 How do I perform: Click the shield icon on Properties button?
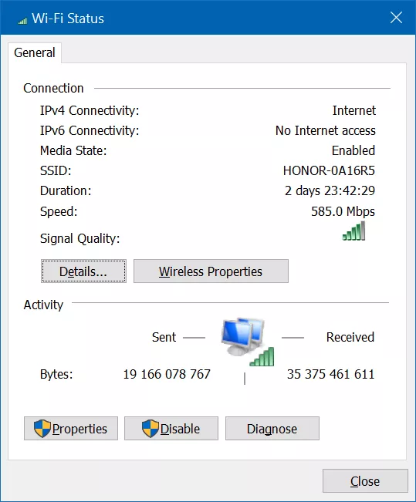pos(42,429)
